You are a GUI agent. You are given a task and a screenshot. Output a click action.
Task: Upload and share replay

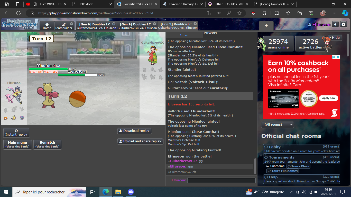(x=140, y=141)
